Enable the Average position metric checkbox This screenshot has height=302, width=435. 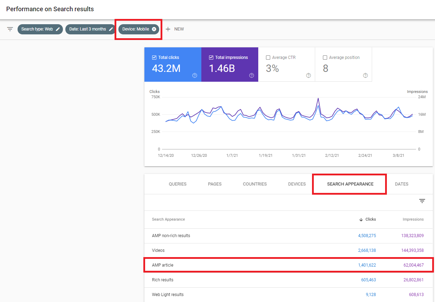click(x=325, y=57)
